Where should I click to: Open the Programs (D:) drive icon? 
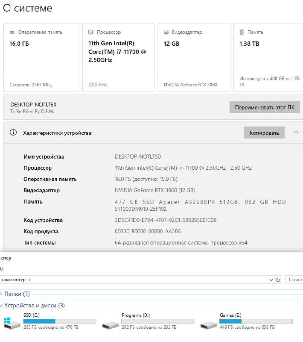[x=111, y=325]
